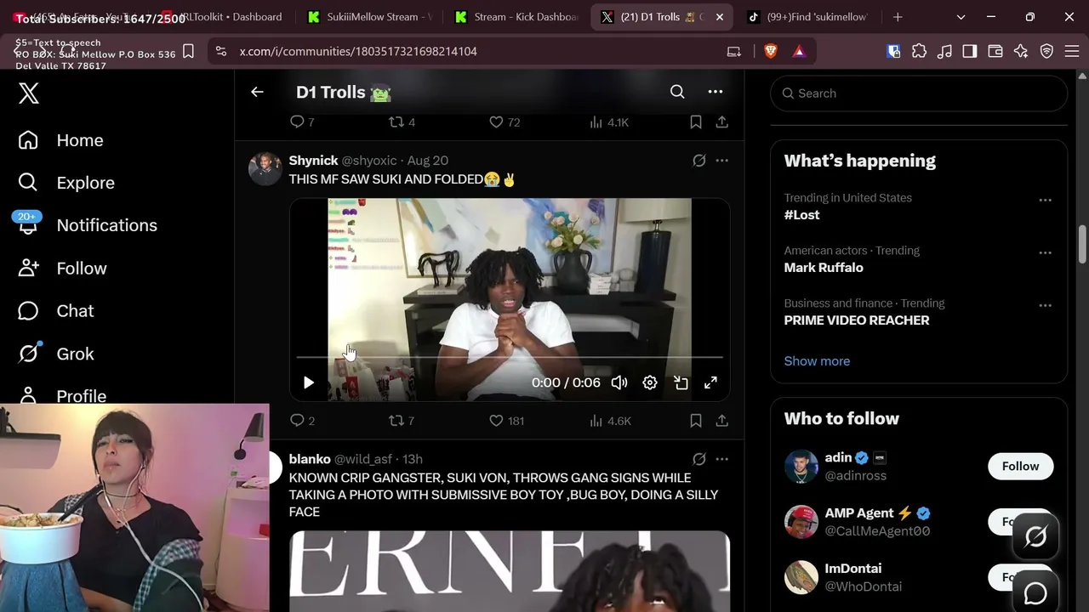Open the floating Grok button
Viewport: 1089px width, 612px height.
(x=1035, y=536)
